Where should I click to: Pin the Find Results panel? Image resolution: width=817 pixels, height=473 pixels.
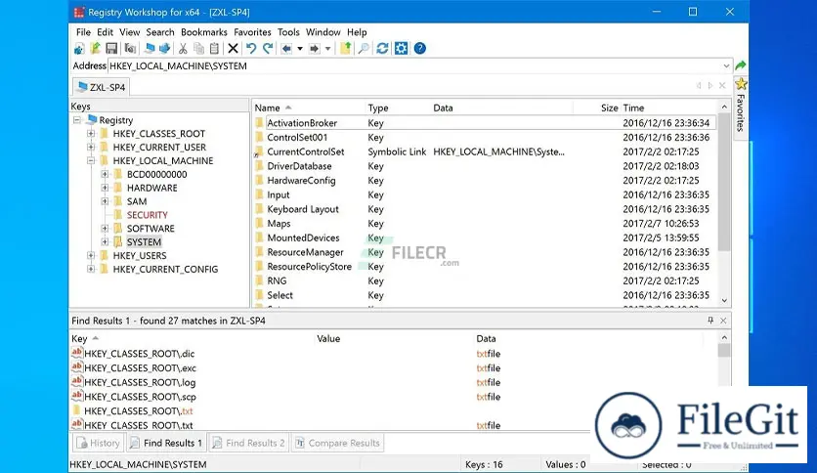710,321
